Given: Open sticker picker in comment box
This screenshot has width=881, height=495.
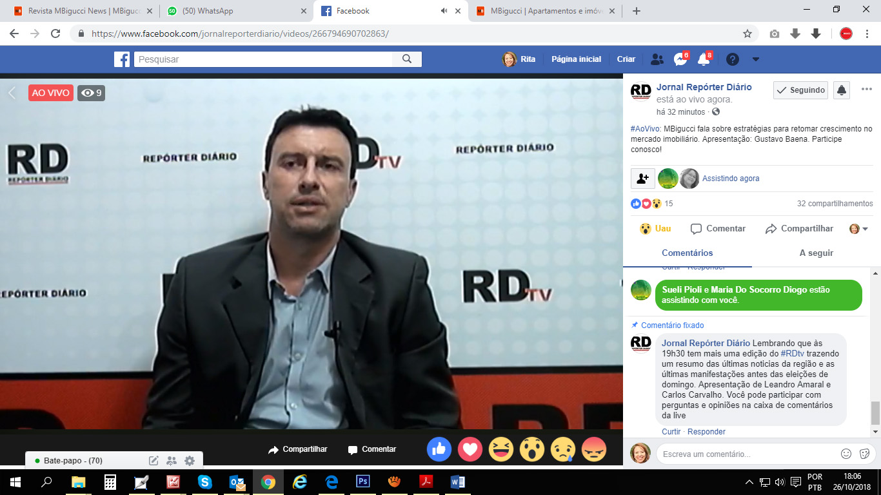Looking at the screenshot, I should (865, 454).
